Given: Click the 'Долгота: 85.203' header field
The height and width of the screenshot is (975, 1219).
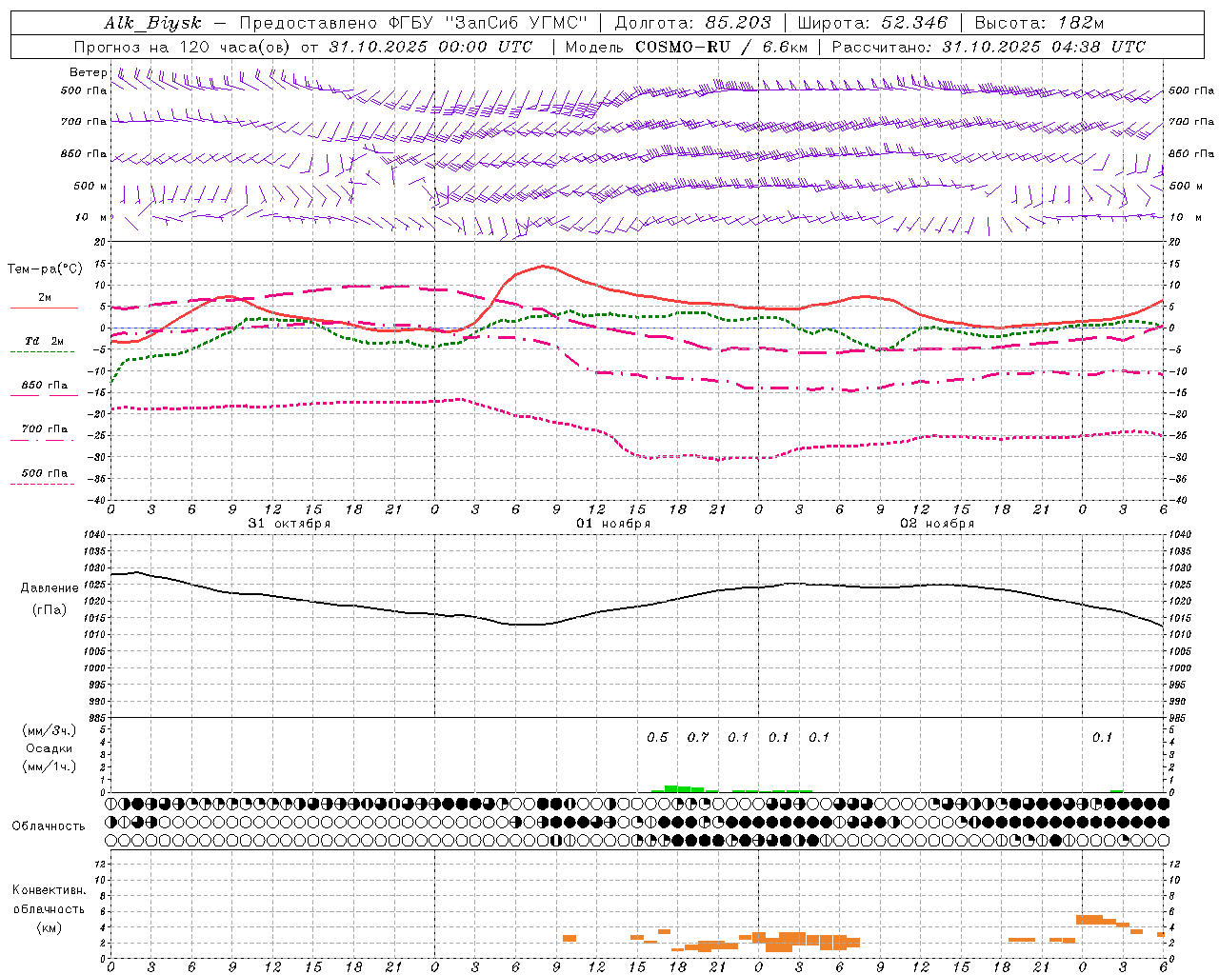Looking at the screenshot, I should click(693, 24).
